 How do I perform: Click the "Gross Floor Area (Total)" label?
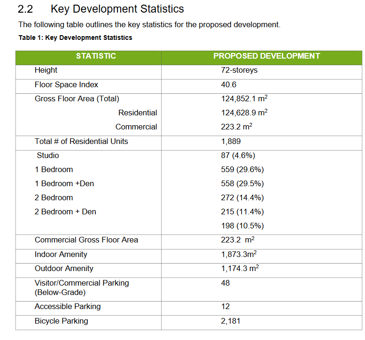(x=77, y=99)
